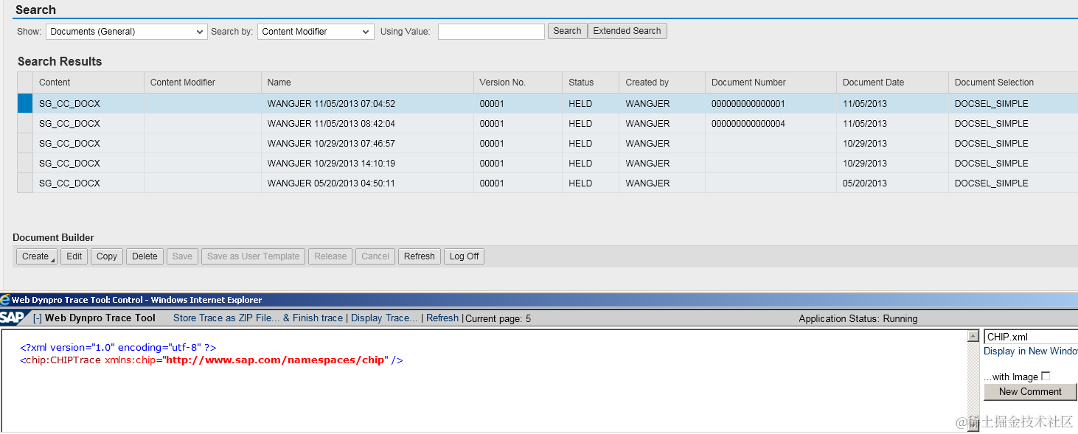Screen dimensions: 1078x434
Task: Click name 'WANGJER 10/29/2013 14:10:19'
Action: click(x=331, y=164)
